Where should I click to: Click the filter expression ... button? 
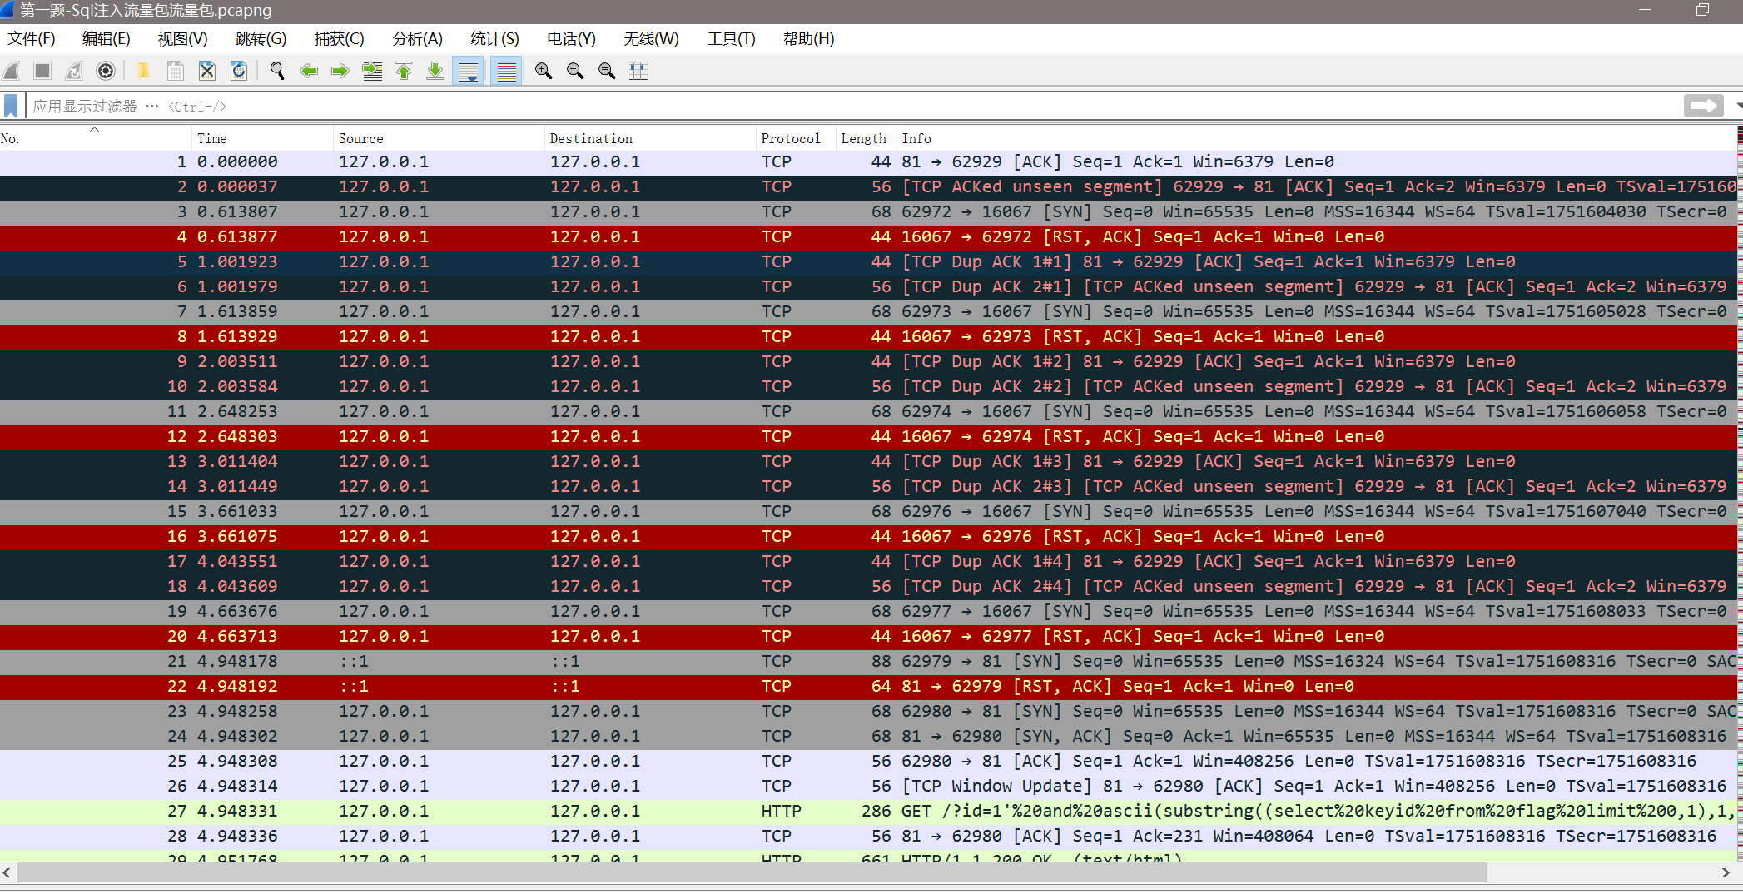coord(151,106)
